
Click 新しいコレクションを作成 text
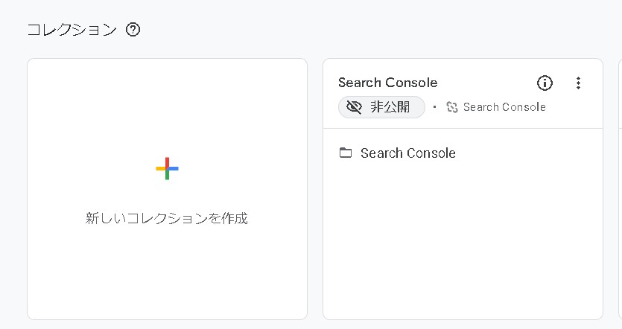[167, 219]
